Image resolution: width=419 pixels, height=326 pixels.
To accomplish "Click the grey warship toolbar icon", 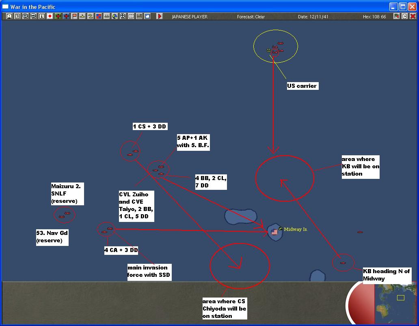I will (107, 16).
